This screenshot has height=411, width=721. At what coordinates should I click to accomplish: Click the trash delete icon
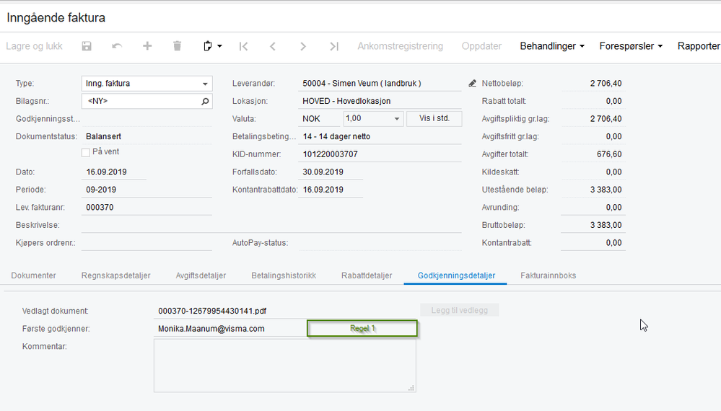click(177, 46)
